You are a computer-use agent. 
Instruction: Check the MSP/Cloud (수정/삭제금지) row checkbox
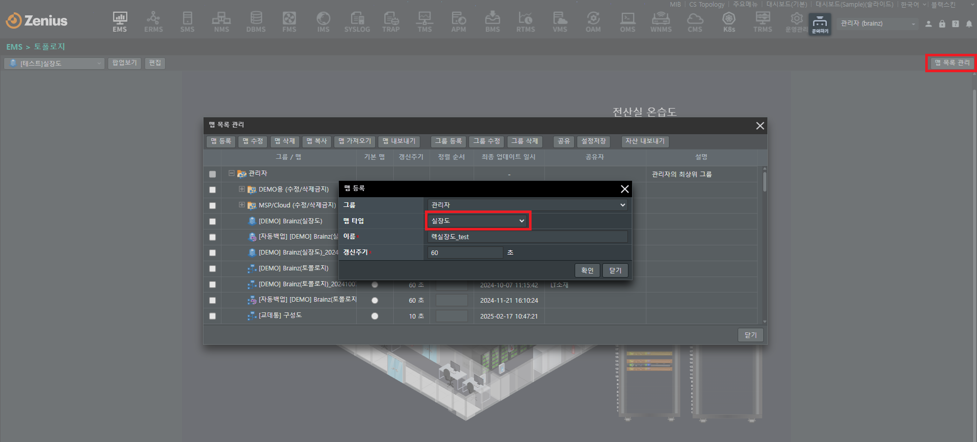point(212,205)
